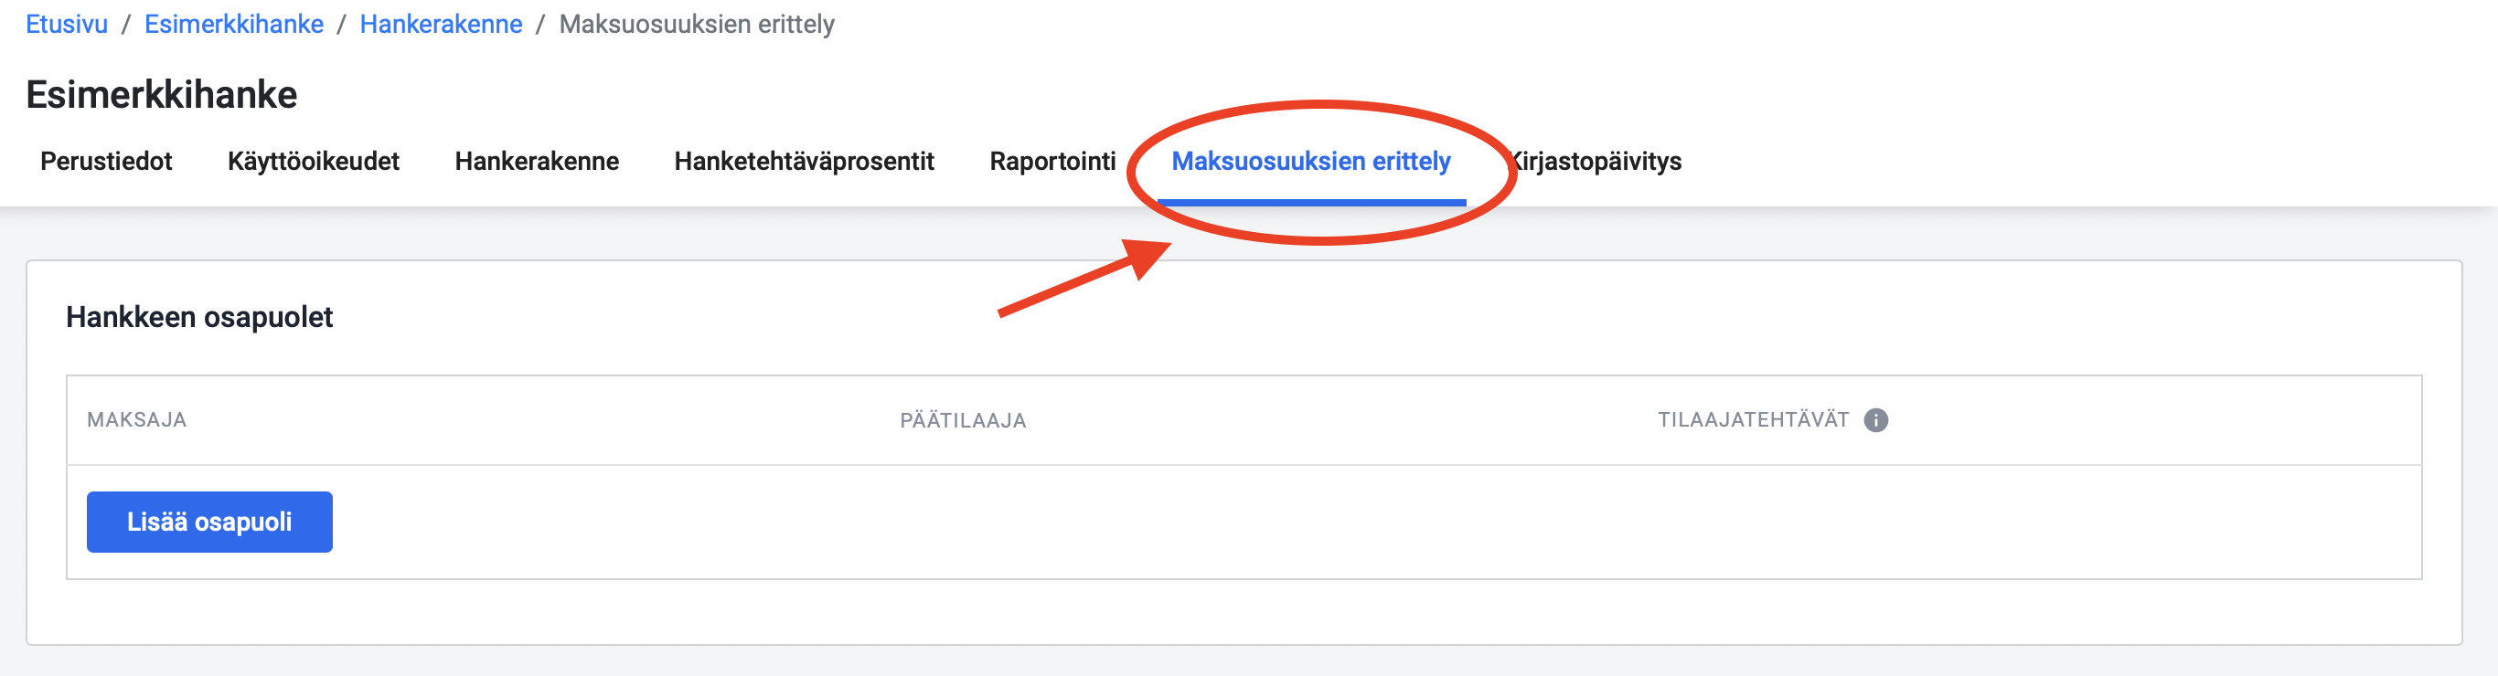
Task: Click the Tilaajatehtävät column header
Action: pos(1753,419)
